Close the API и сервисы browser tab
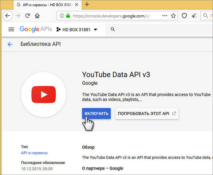The width and height of the screenshot is (213, 175). pos(76,5)
